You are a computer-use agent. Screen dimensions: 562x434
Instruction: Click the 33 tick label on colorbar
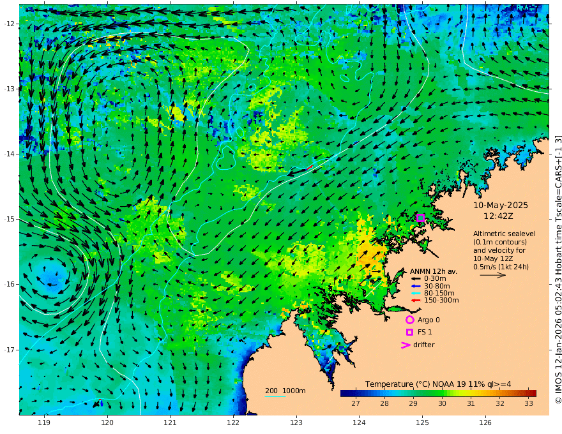point(529,403)
